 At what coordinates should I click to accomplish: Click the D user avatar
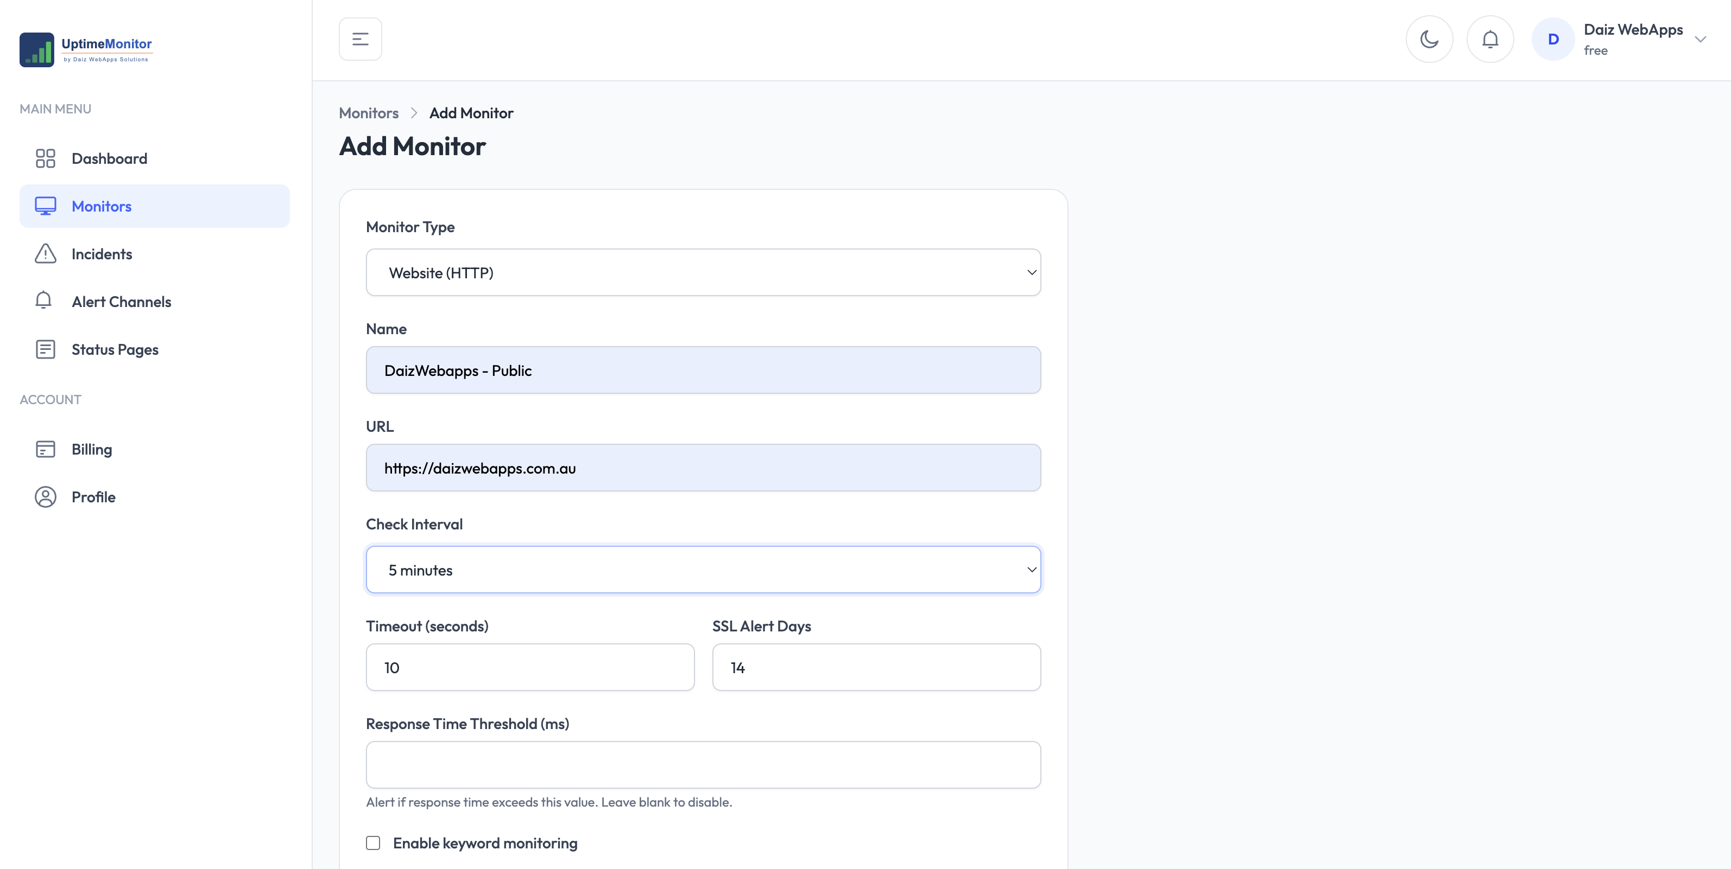(1553, 39)
